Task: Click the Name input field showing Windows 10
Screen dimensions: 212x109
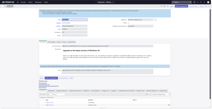Action: click(x=74, y=20)
